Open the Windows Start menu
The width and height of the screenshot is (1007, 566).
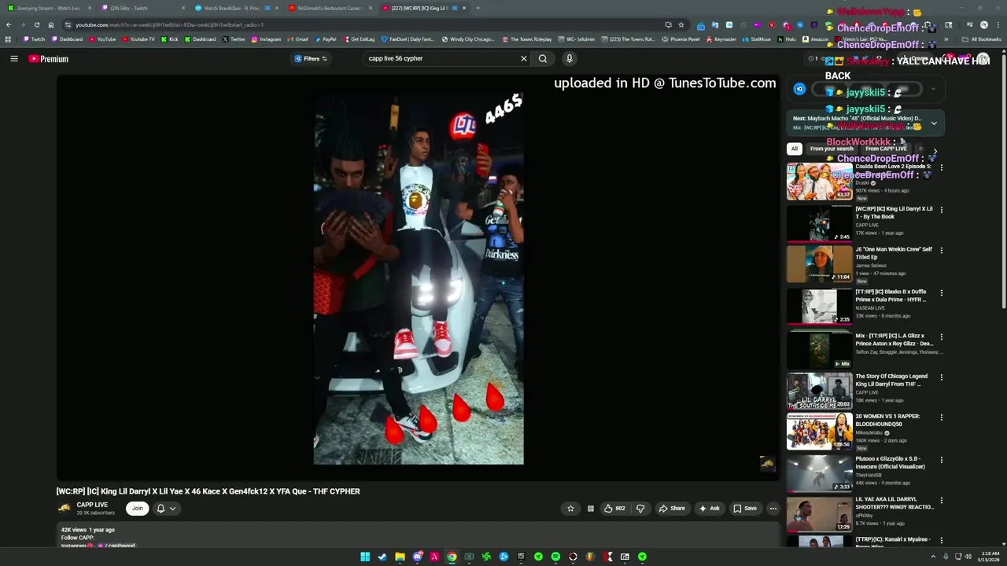[x=365, y=557]
